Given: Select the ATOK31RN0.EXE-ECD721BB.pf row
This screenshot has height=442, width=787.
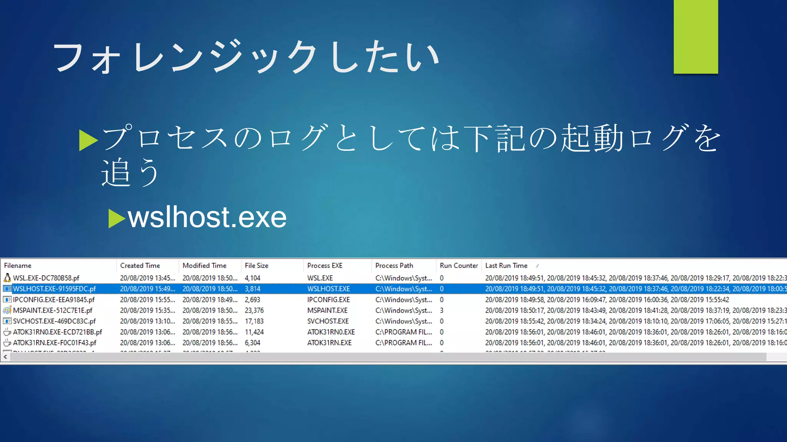Looking at the screenshot, I should 393,331.
